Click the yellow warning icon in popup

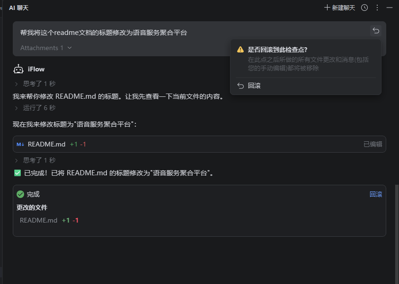[240, 50]
